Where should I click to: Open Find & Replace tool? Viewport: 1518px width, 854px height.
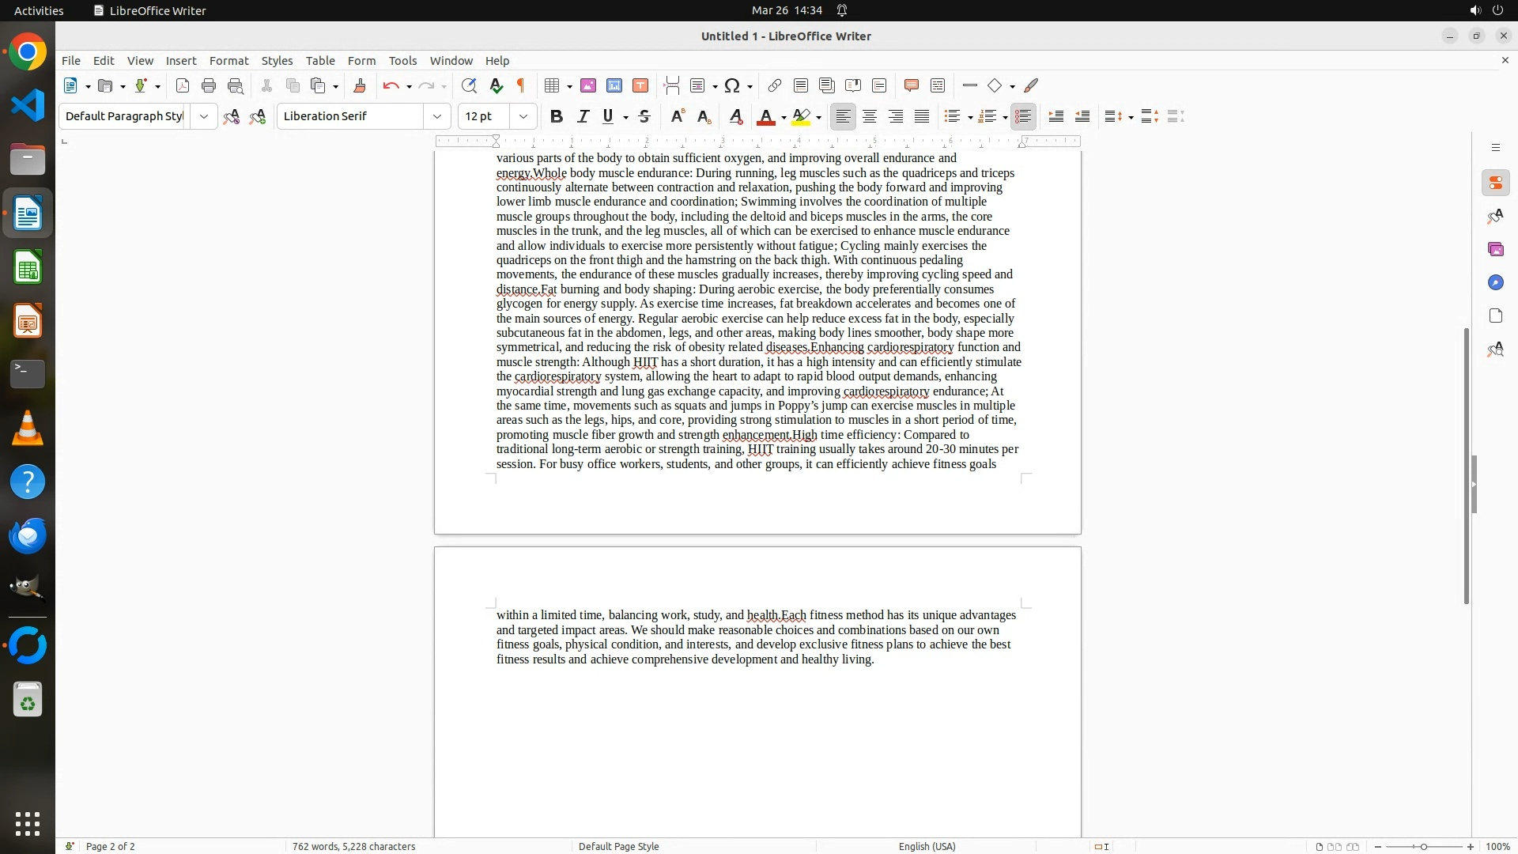(469, 86)
